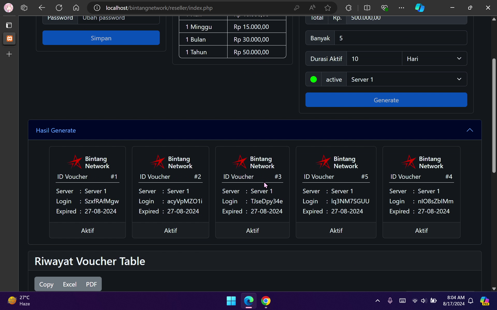Click Aktif status on voucher #5
497x310 pixels.
point(336,230)
